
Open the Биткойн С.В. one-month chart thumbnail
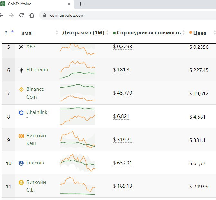click(x=78, y=186)
